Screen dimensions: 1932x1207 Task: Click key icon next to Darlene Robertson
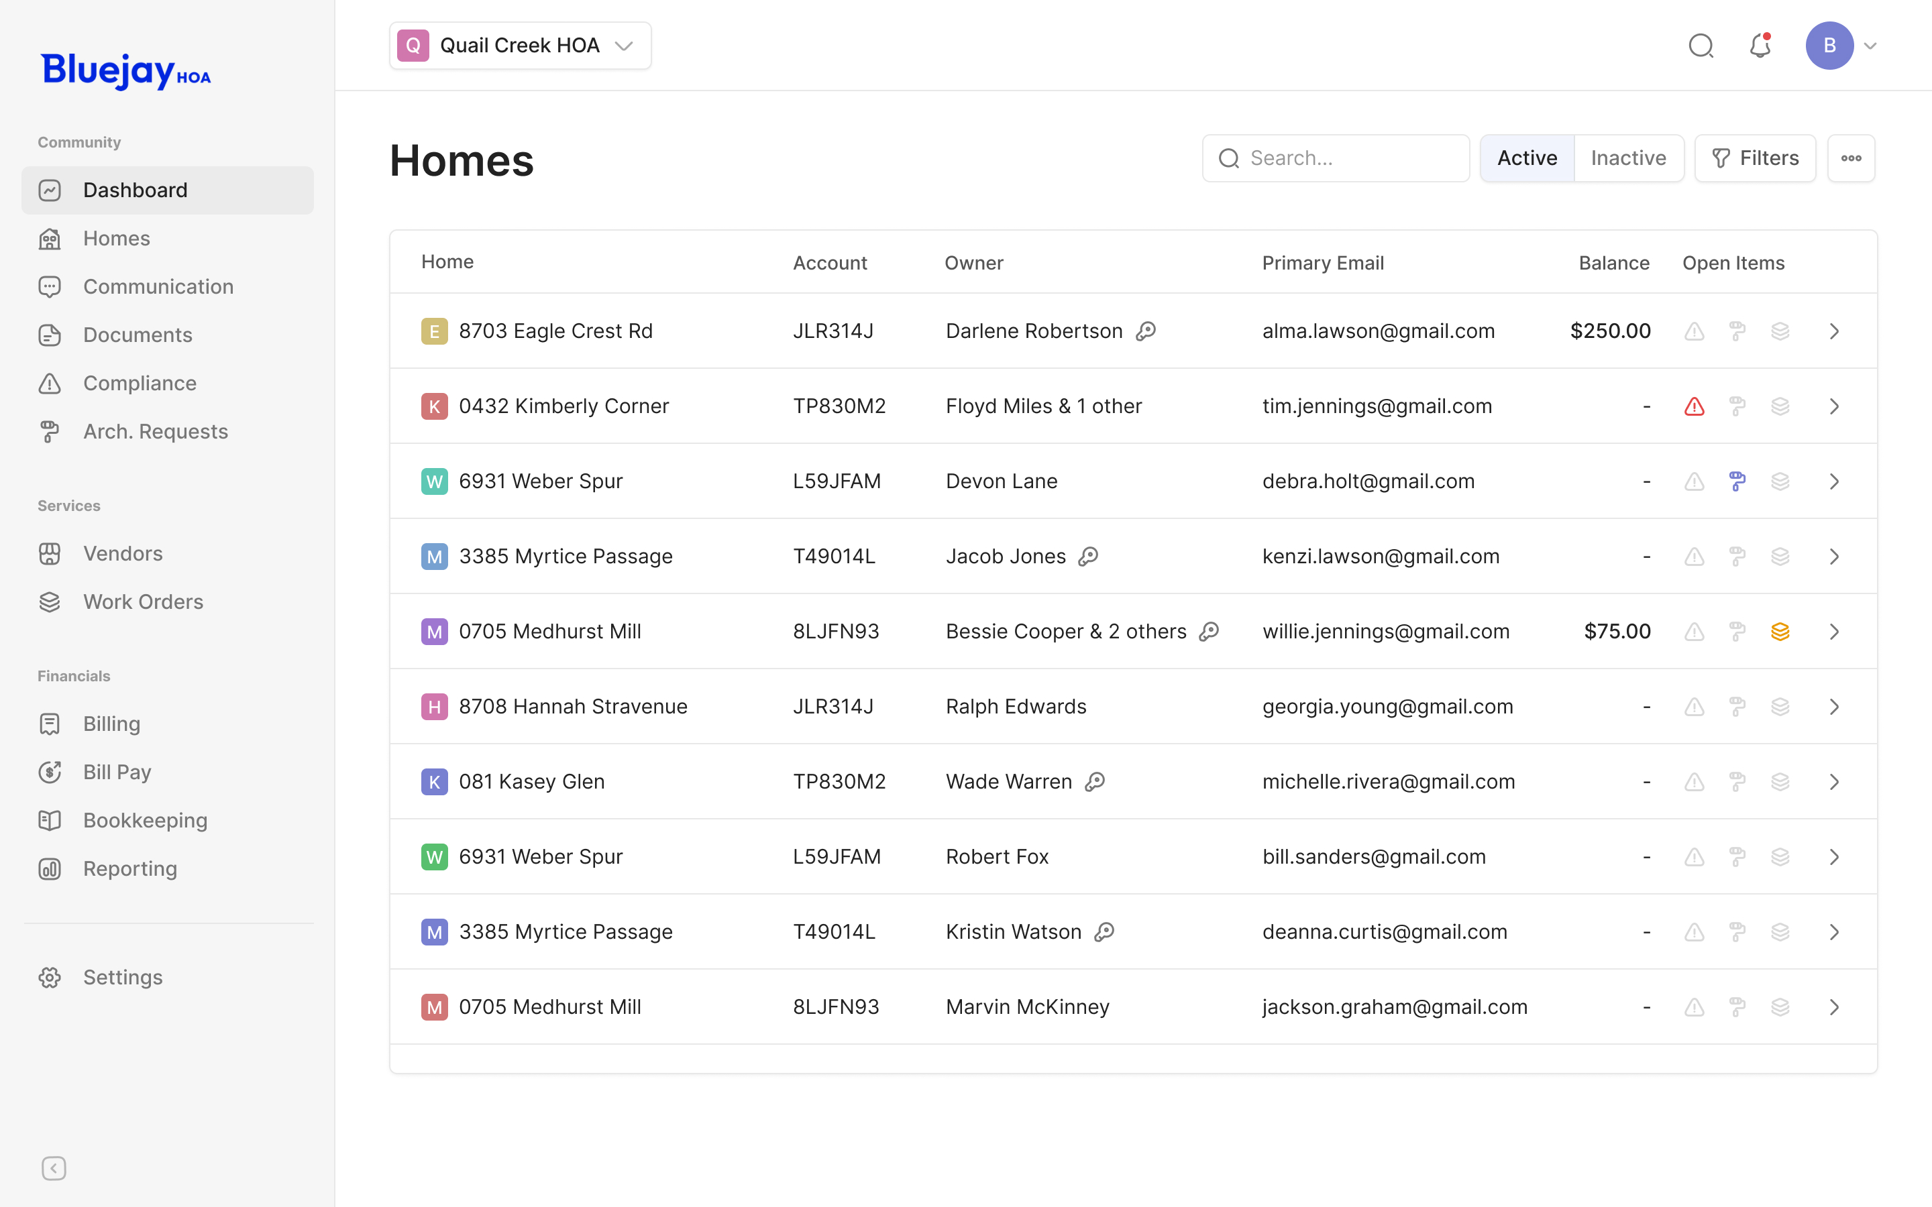[x=1146, y=331]
